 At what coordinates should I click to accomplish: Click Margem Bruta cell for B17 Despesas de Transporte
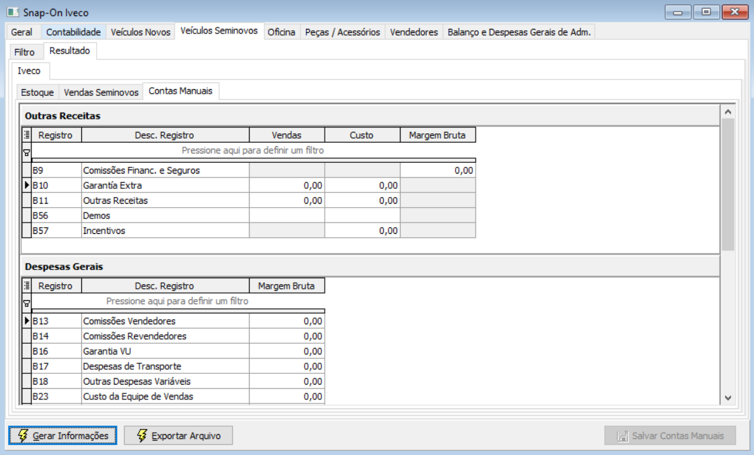pyautogui.click(x=286, y=366)
